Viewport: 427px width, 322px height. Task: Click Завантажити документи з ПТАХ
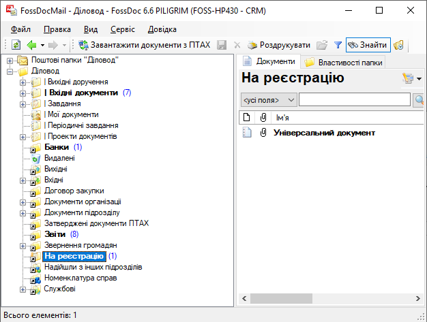(145, 45)
